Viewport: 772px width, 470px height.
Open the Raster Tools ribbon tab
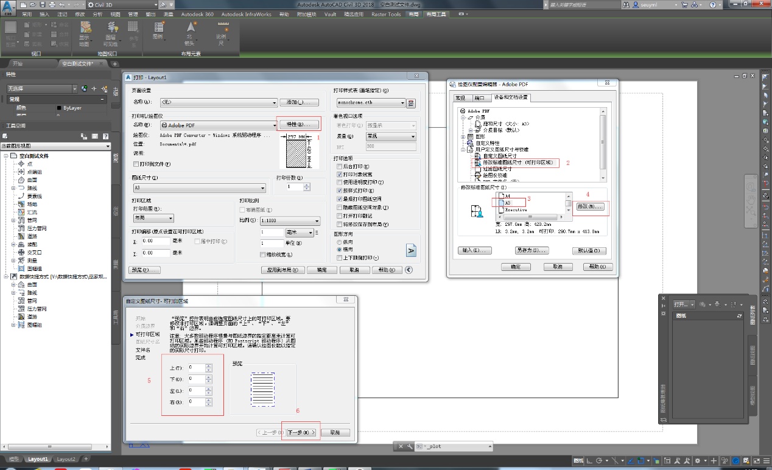click(386, 14)
